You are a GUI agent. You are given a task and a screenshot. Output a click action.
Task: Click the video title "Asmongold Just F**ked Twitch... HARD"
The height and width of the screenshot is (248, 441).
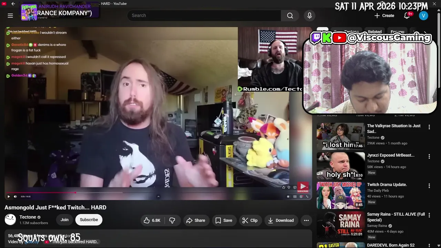click(55, 207)
